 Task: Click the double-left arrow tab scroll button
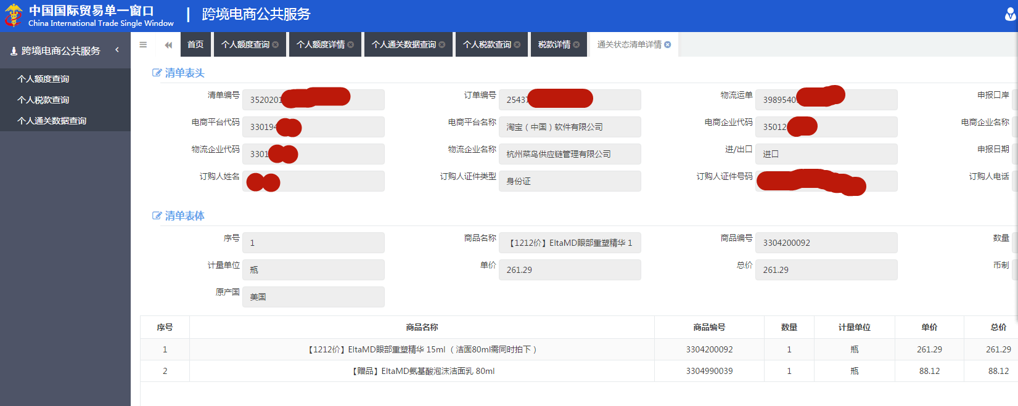[168, 44]
